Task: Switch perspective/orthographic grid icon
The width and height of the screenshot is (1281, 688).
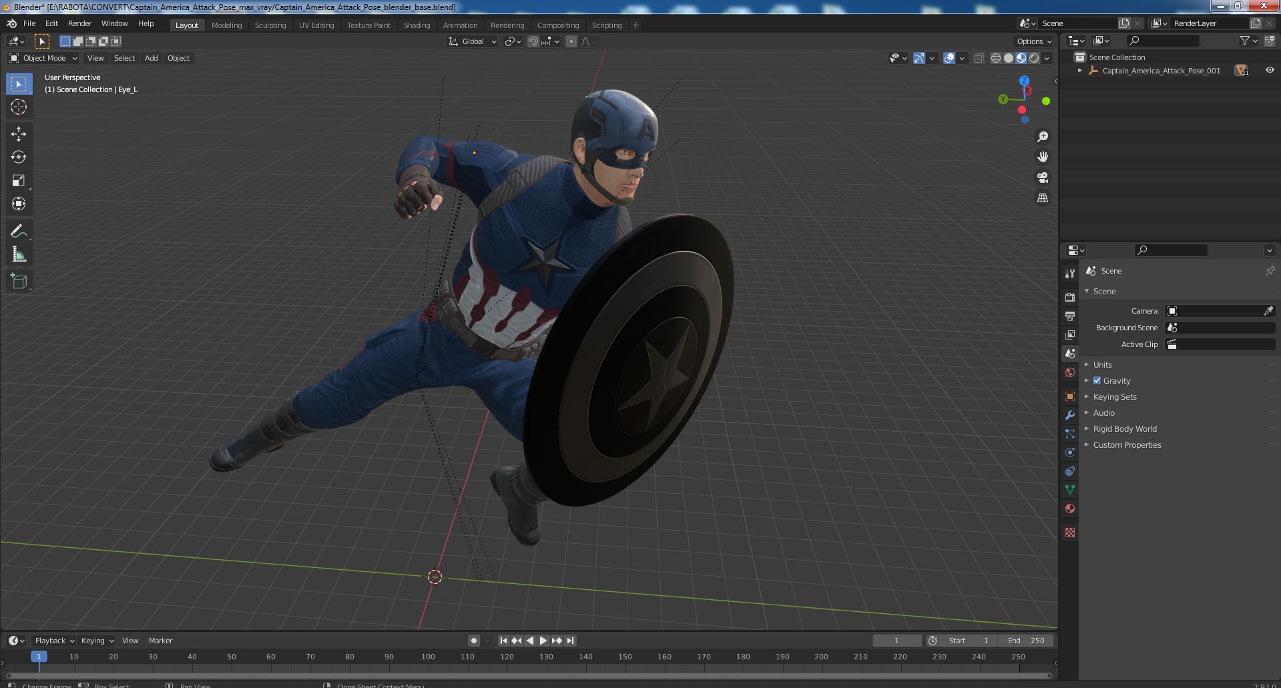Action: [1042, 198]
